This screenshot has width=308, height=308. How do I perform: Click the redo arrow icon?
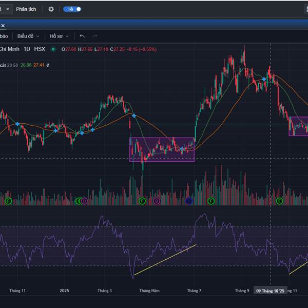(94, 36)
